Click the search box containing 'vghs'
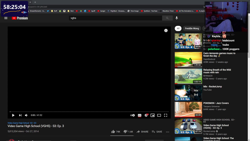 click(x=116, y=18)
